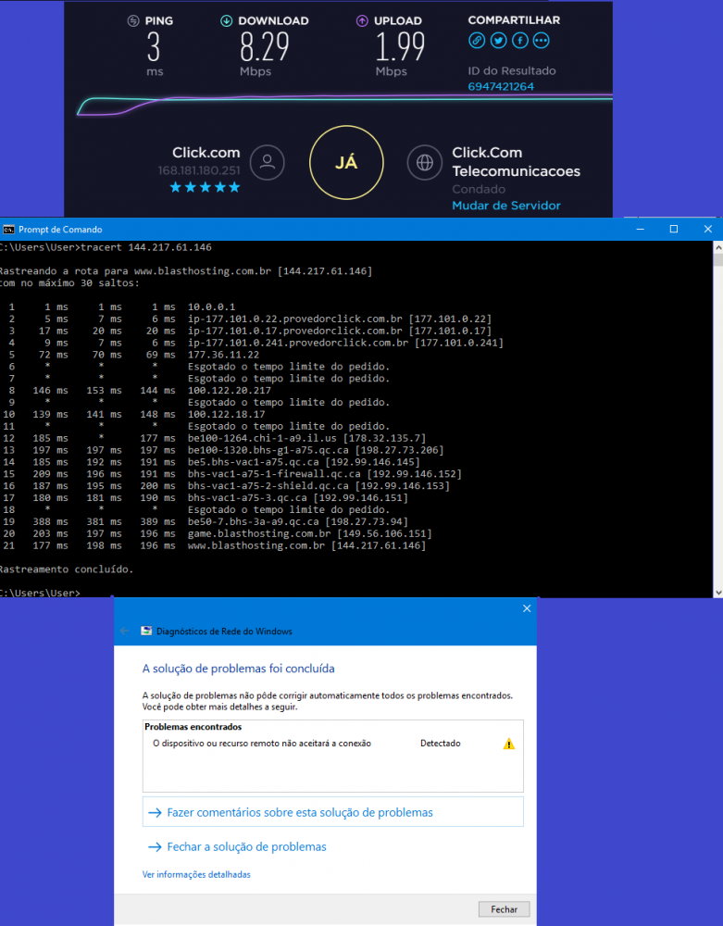723x926 pixels.
Task: Open Ver informações detalhadas link
Action: [196, 874]
